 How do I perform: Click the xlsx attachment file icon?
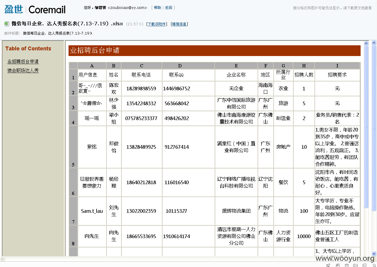coord(7,24)
